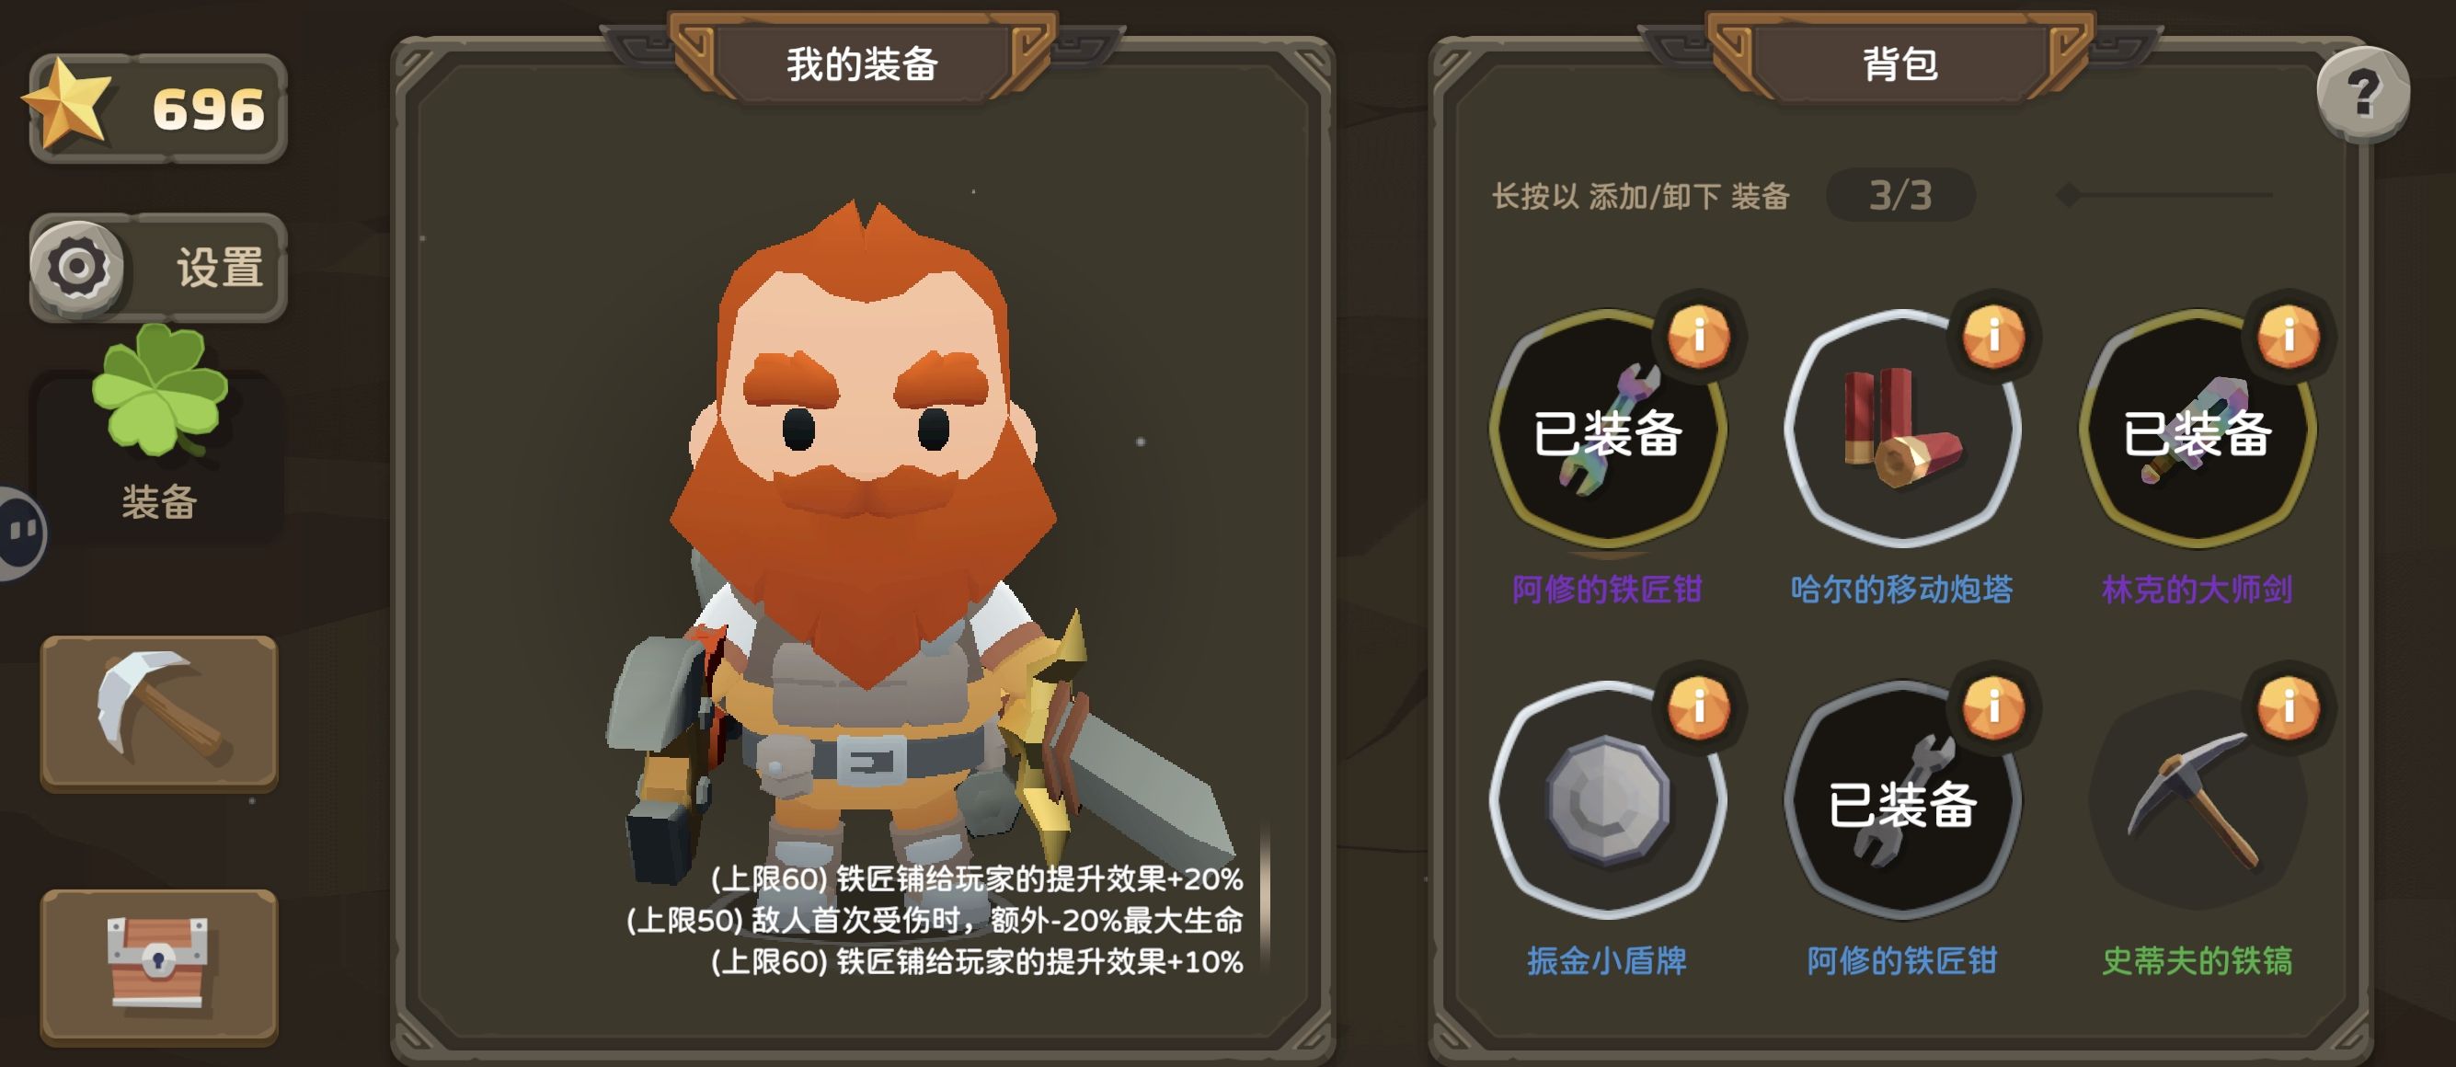Image resolution: width=2456 pixels, height=1067 pixels.
Task: View info for 振金小盾牌 shield
Action: [x=1698, y=707]
